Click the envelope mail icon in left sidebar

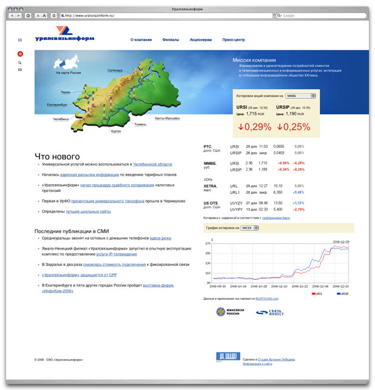[x=20, y=70]
